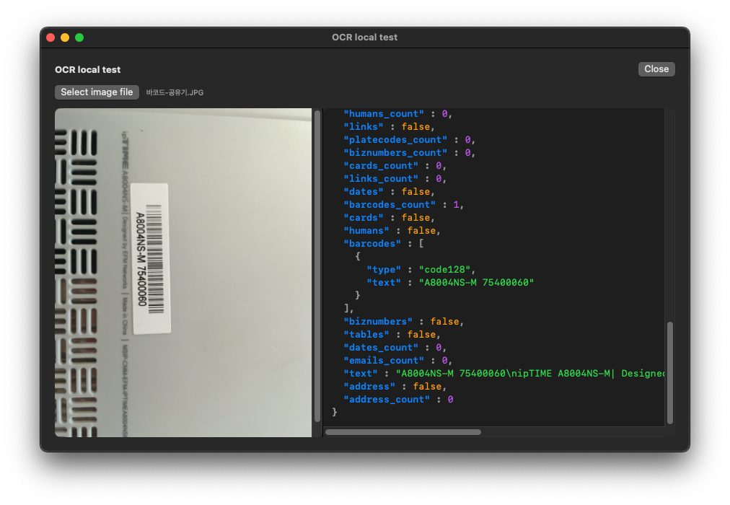The width and height of the screenshot is (730, 505).
Task: Click the "emails_count" key
Action: point(384,361)
